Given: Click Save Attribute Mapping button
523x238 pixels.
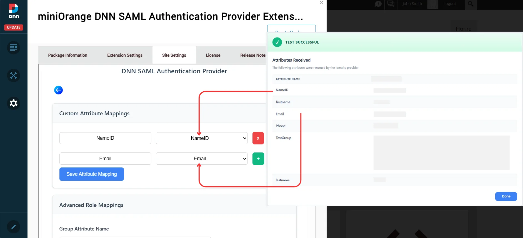Looking at the screenshot, I should pyautogui.click(x=92, y=174).
